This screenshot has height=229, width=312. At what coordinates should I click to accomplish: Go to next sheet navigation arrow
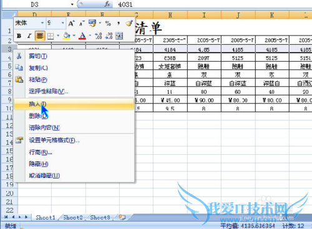[19, 217]
